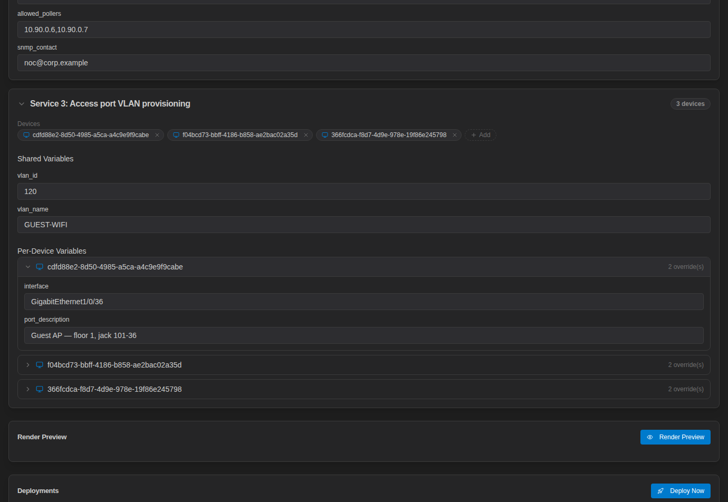
Task: Edit the allowed_pollers field
Action: pyautogui.click(x=364, y=30)
